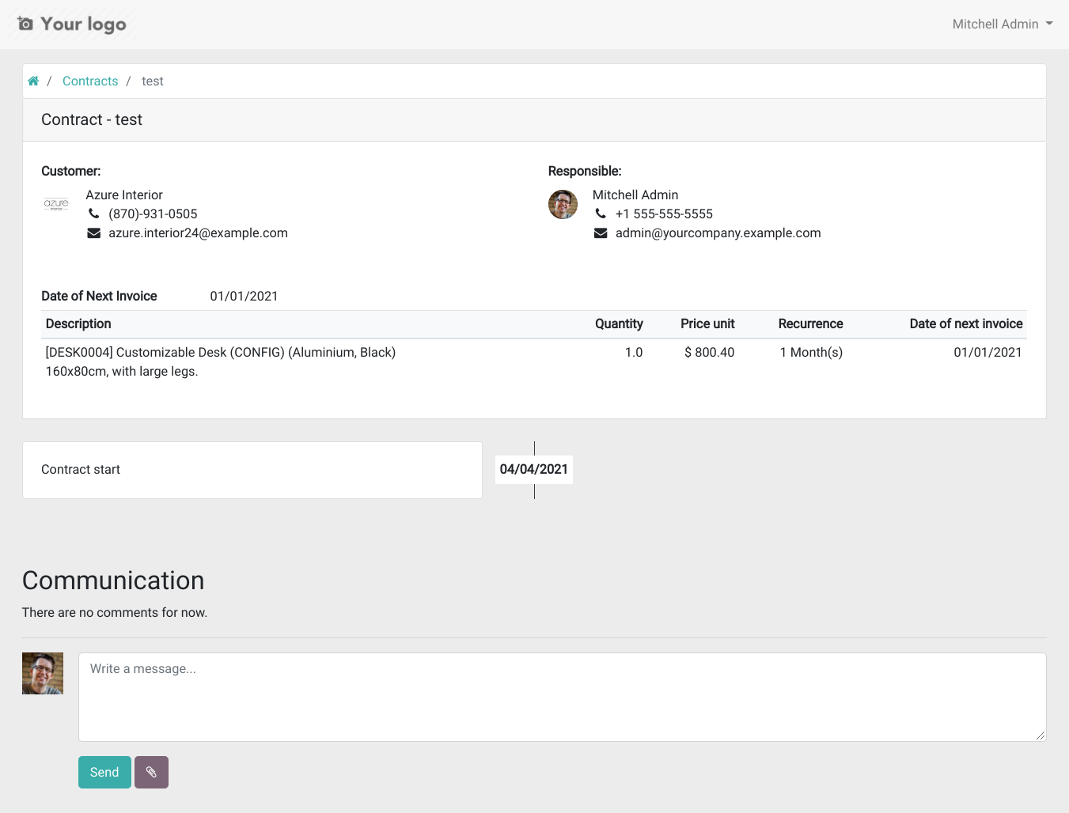Navigate to the Contracts breadcrumb link
Screen dimensions: 1069x813
(x=89, y=81)
